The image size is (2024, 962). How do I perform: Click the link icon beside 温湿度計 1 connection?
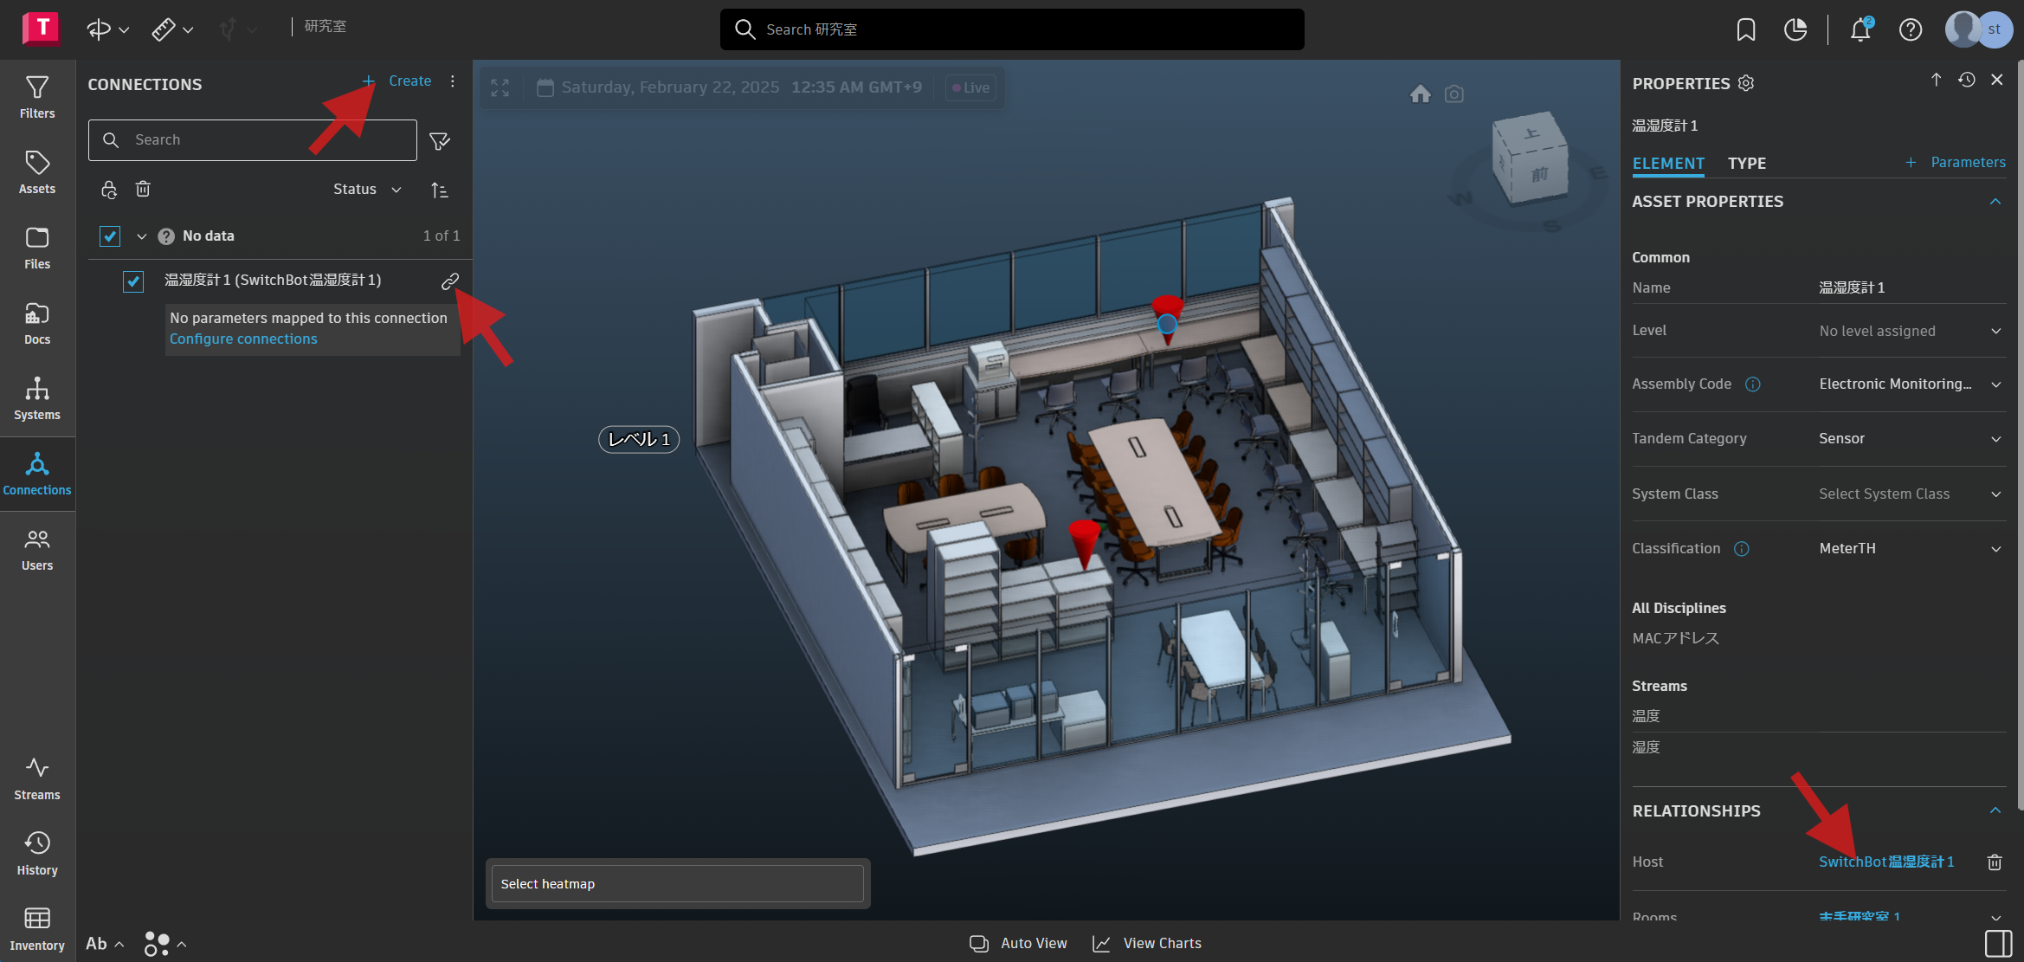coord(450,281)
